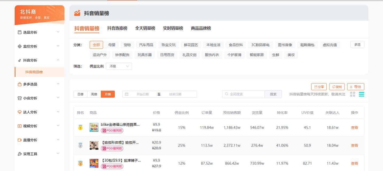This screenshot has height=171, width=383.
Task: Click the 搜索 search button
Action: [x=273, y=94]
